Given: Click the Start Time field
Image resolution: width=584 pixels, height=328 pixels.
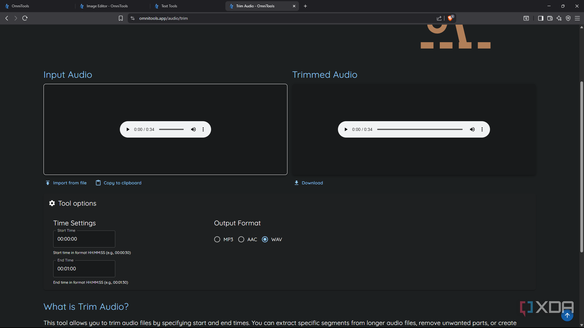Looking at the screenshot, I should [84, 239].
